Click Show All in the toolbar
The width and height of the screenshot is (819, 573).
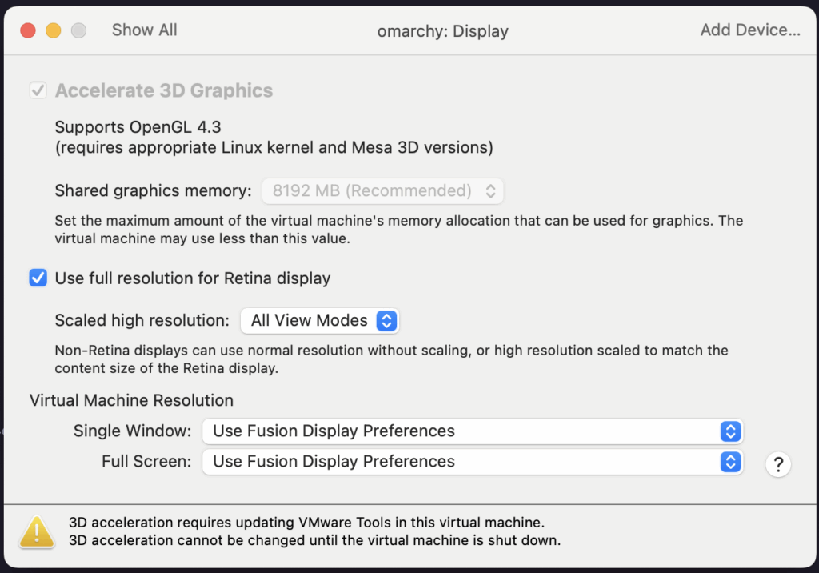[x=145, y=30]
